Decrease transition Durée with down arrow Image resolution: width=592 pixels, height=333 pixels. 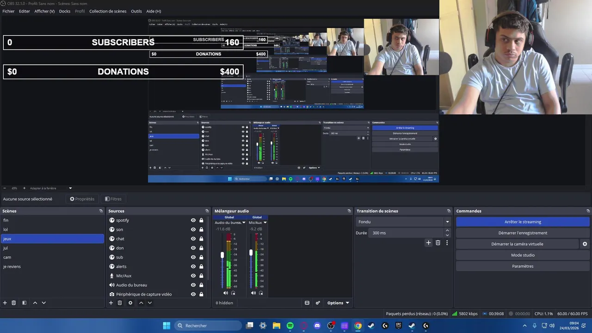point(447,235)
